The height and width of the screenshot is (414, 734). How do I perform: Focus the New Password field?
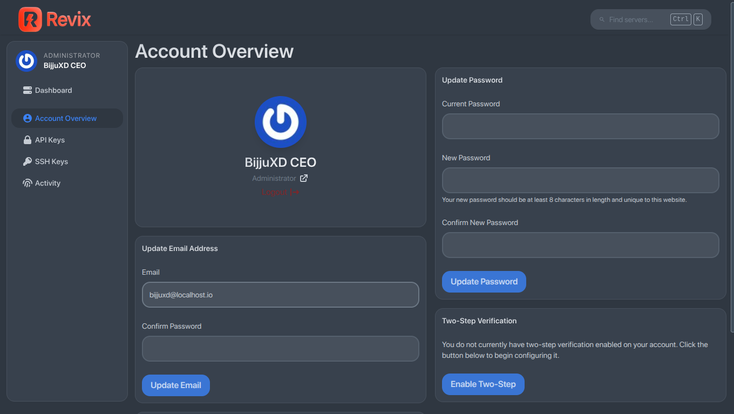[581, 180]
